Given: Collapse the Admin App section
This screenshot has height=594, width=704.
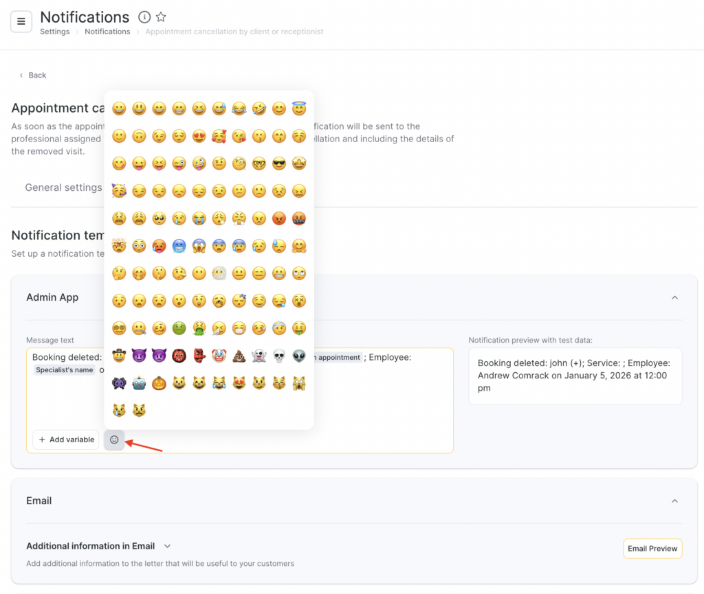Looking at the screenshot, I should [x=674, y=297].
